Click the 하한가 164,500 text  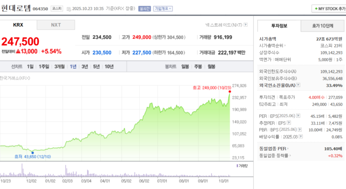pos(169,53)
